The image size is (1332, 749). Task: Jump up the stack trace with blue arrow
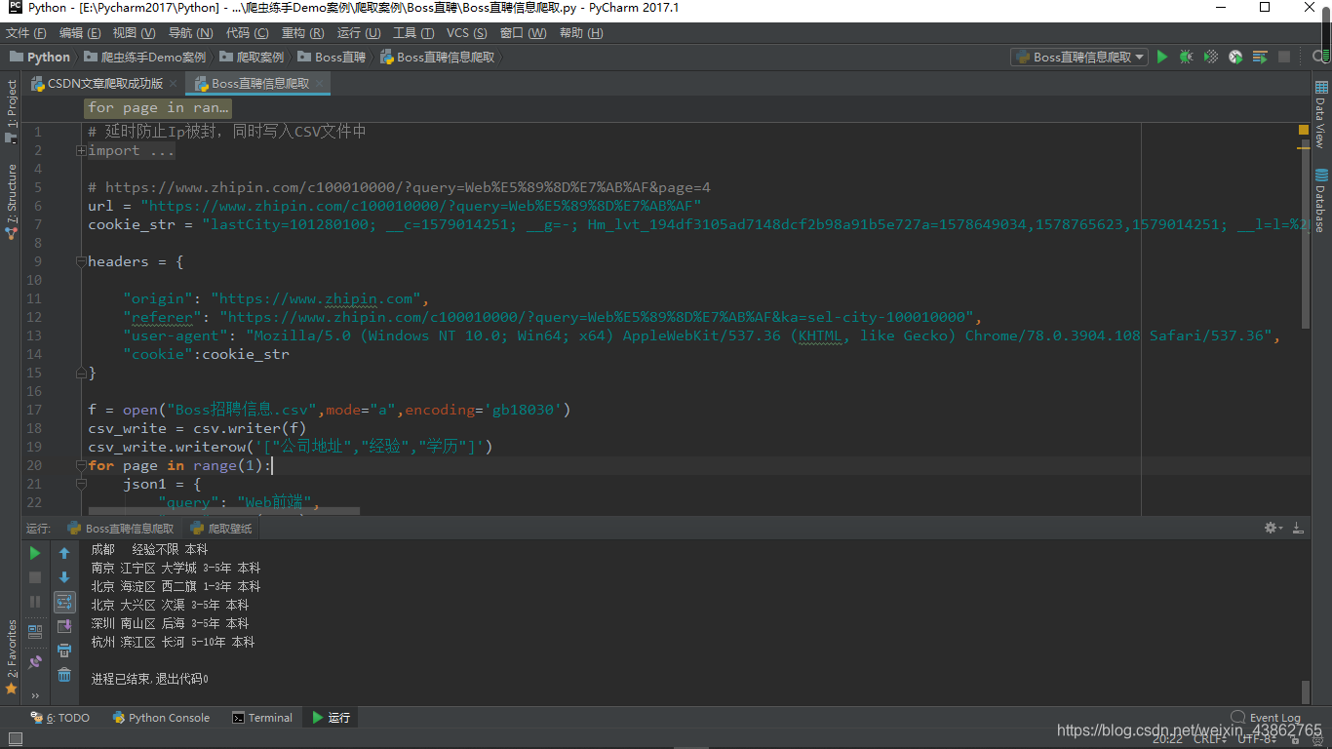point(64,553)
